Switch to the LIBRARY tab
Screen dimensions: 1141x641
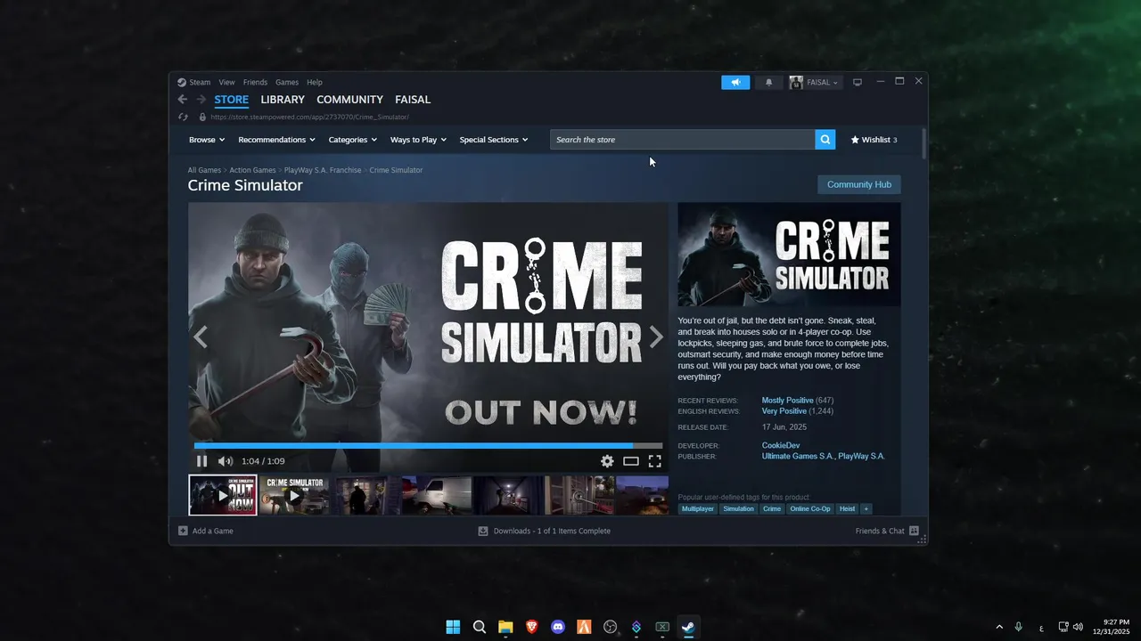(283, 100)
